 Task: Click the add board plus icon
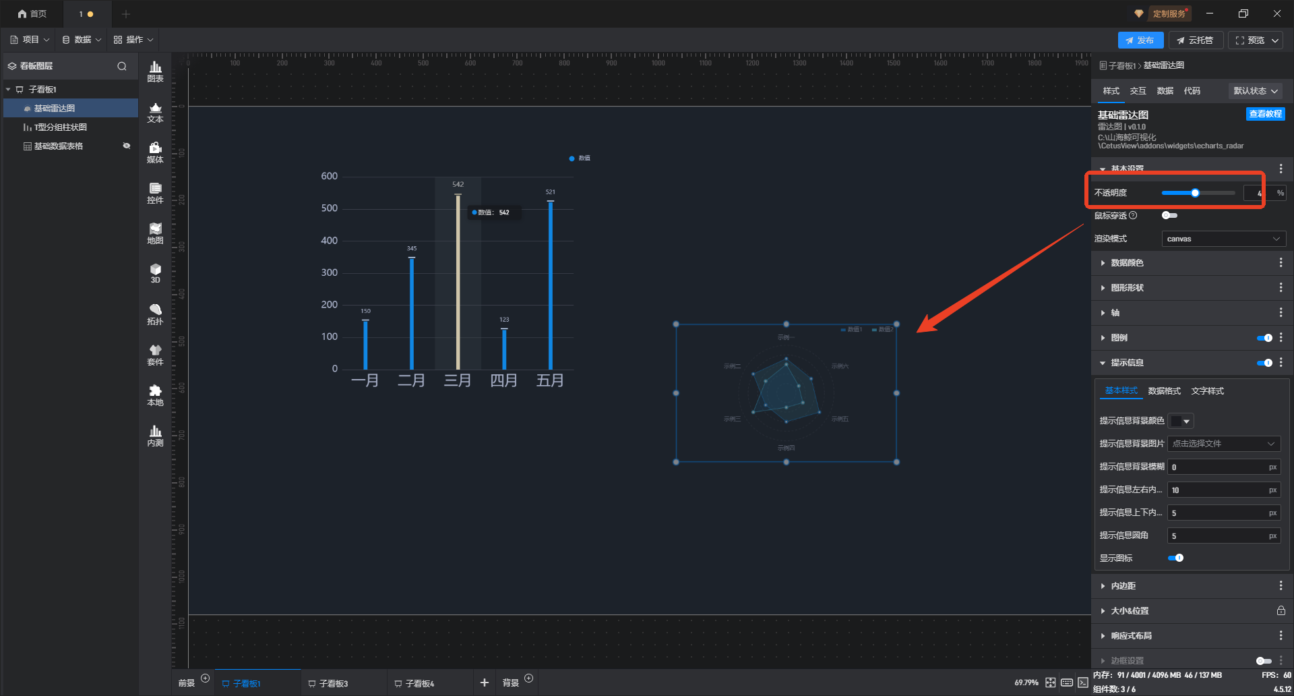pyautogui.click(x=484, y=683)
